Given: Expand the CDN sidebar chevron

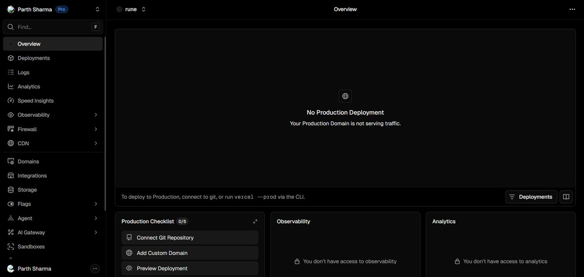Looking at the screenshot, I should click(x=96, y=143).
